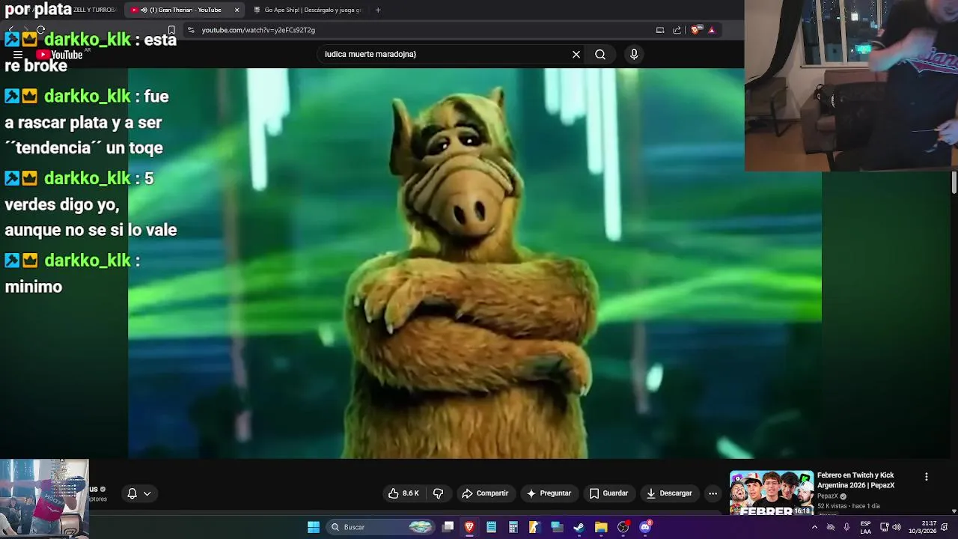Save the video with Guardar
The image size is (958, 539).
coord(608,493)
